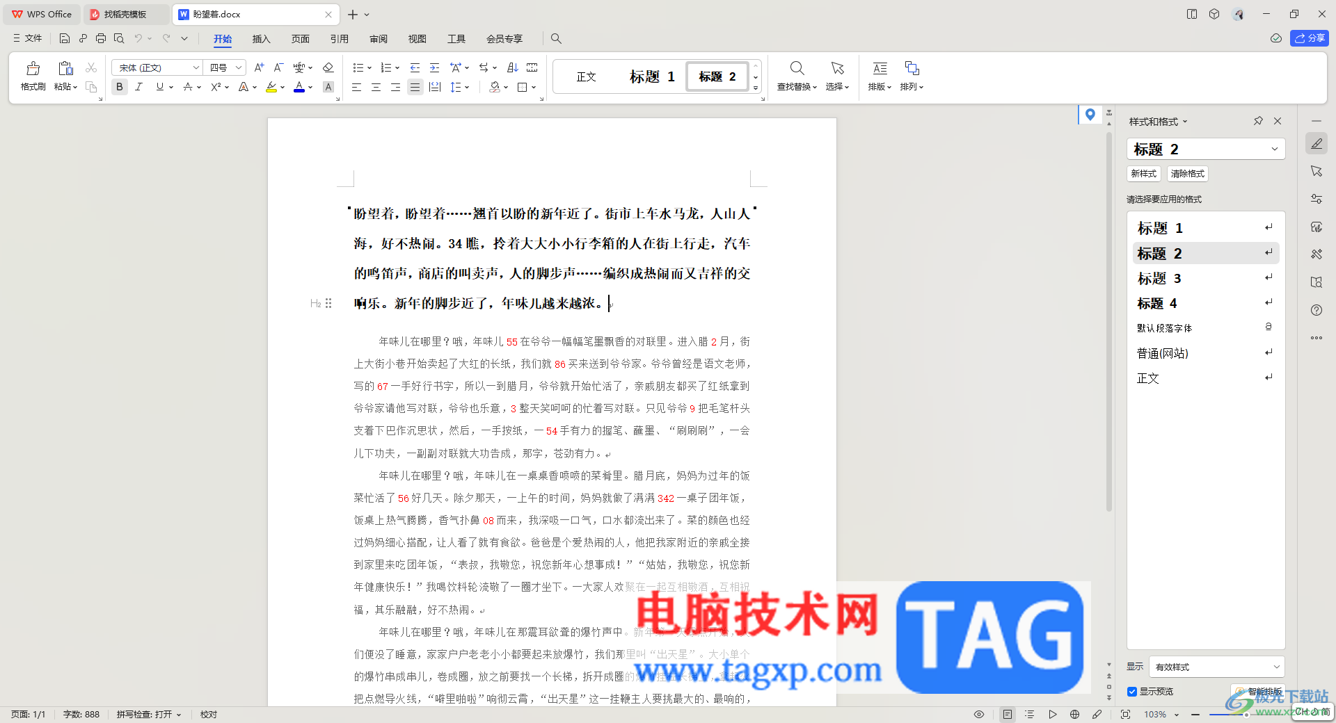
Task: Apply 标题 1 style from the ribbon gallery
Action: [x=652, y=76]
